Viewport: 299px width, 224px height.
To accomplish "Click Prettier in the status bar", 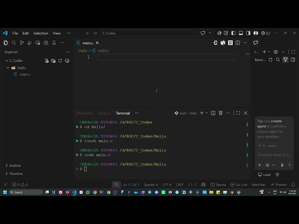I will tap(278, 185).
